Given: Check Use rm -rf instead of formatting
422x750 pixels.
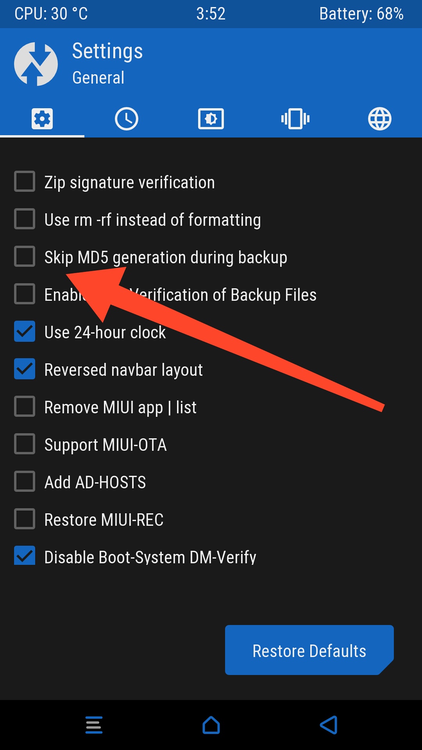Looking at the screenshot, I should coord(25,219).
